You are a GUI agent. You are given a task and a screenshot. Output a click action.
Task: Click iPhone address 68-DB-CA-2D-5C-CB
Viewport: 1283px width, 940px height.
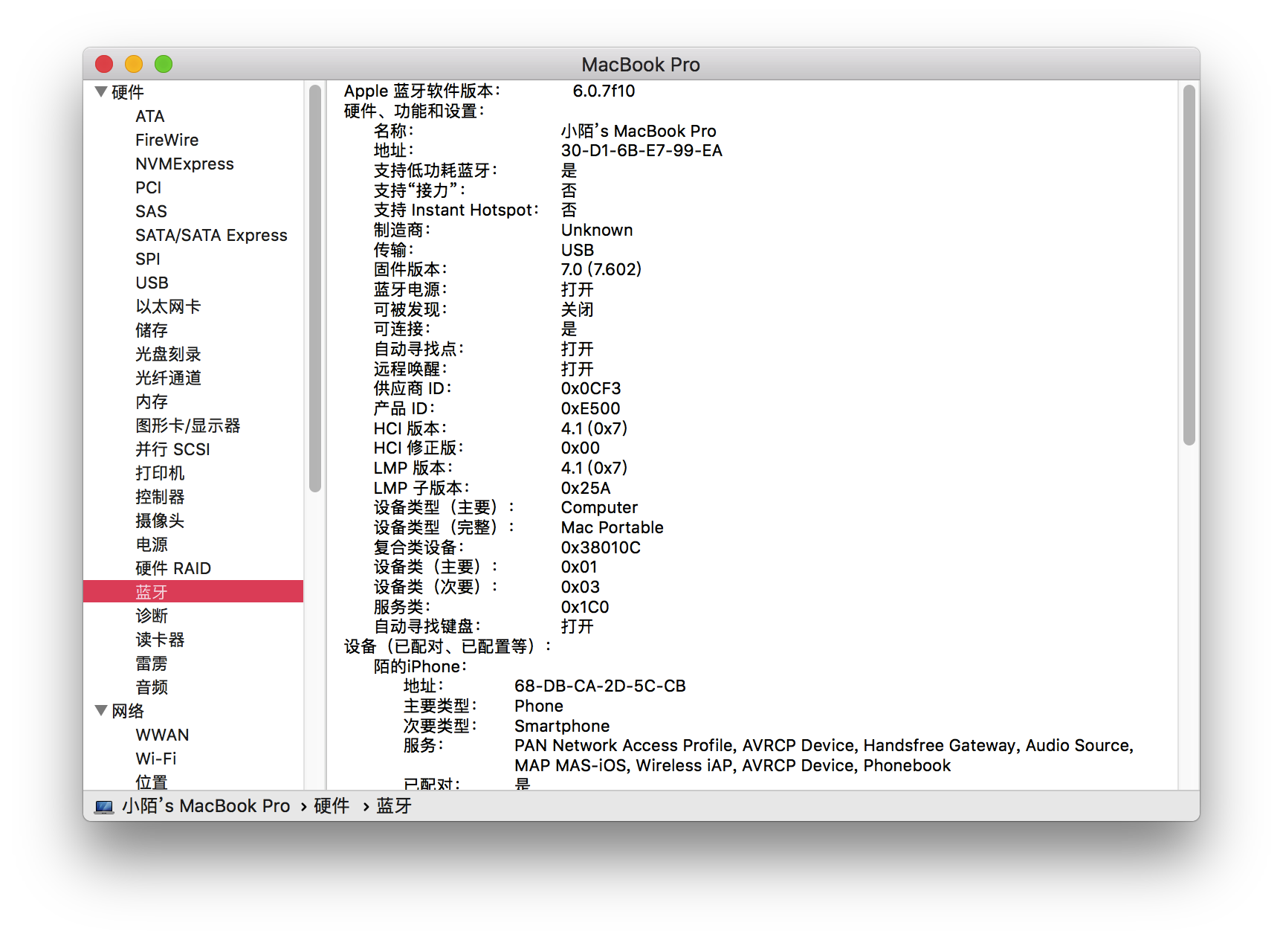click(600, 686)
